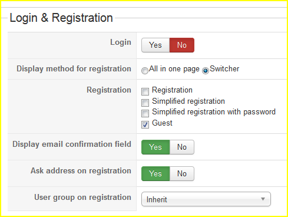
Task: Uncheck the Guest checkbox
Action: tap(145, 124)
